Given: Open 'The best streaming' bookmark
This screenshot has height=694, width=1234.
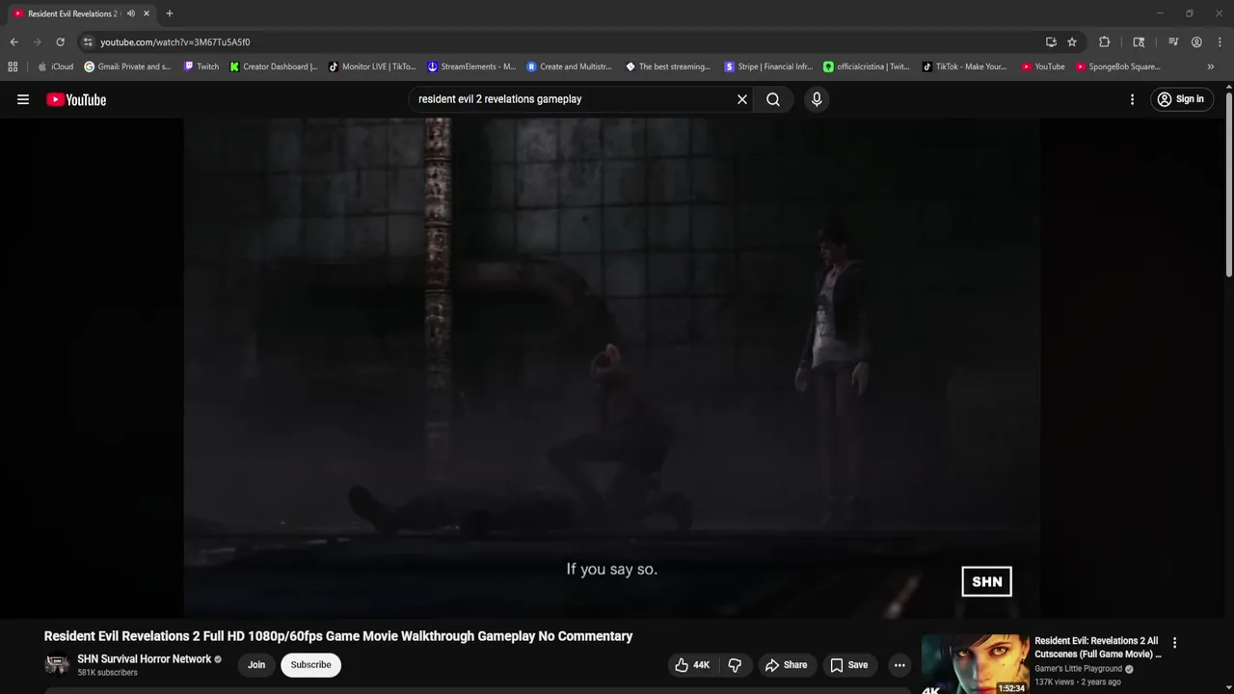Looking at the screenshot, I should pyautogui.click(x=668, y=67).
